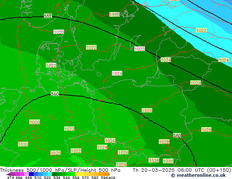The width and height of the screenshot is (232, 179).
Task: Click the western 560 height contour label
Action: 55,94
